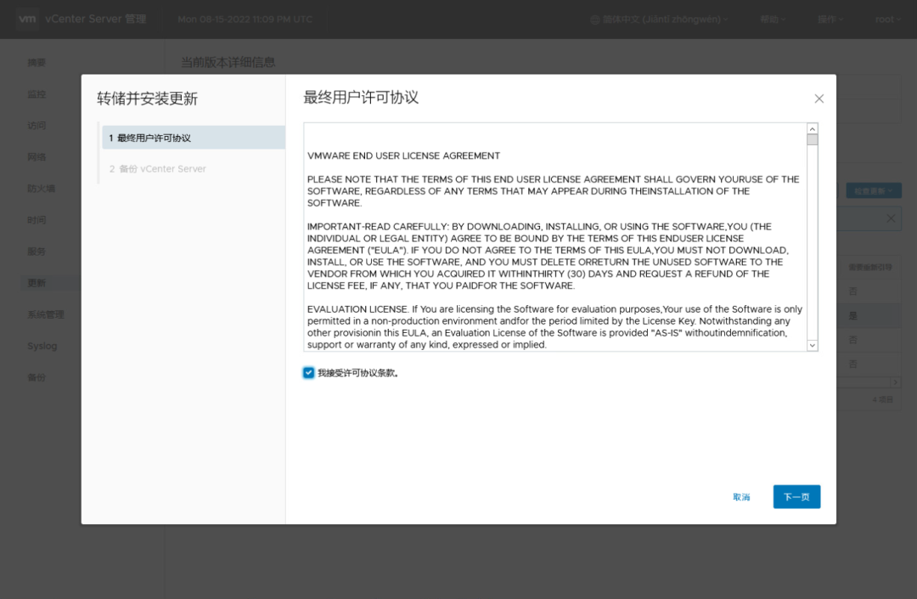Open 备份 in the sidebar
The width and height of the screenshot is (917, 599).
tap(37, 377)
